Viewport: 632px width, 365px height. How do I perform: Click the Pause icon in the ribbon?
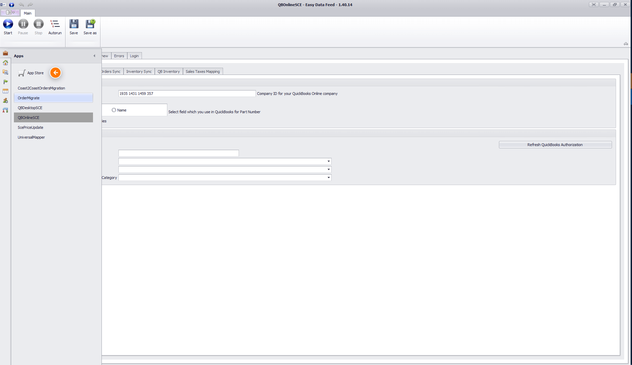pos(23,24)
